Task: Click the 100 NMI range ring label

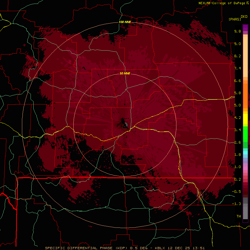Action: click(125, 22)
